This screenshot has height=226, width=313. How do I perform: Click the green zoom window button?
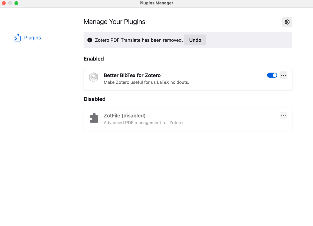click(16, 3)
